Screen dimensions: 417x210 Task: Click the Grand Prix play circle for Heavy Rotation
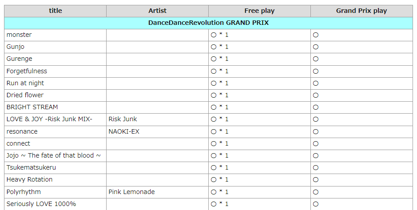pos(316,180)
